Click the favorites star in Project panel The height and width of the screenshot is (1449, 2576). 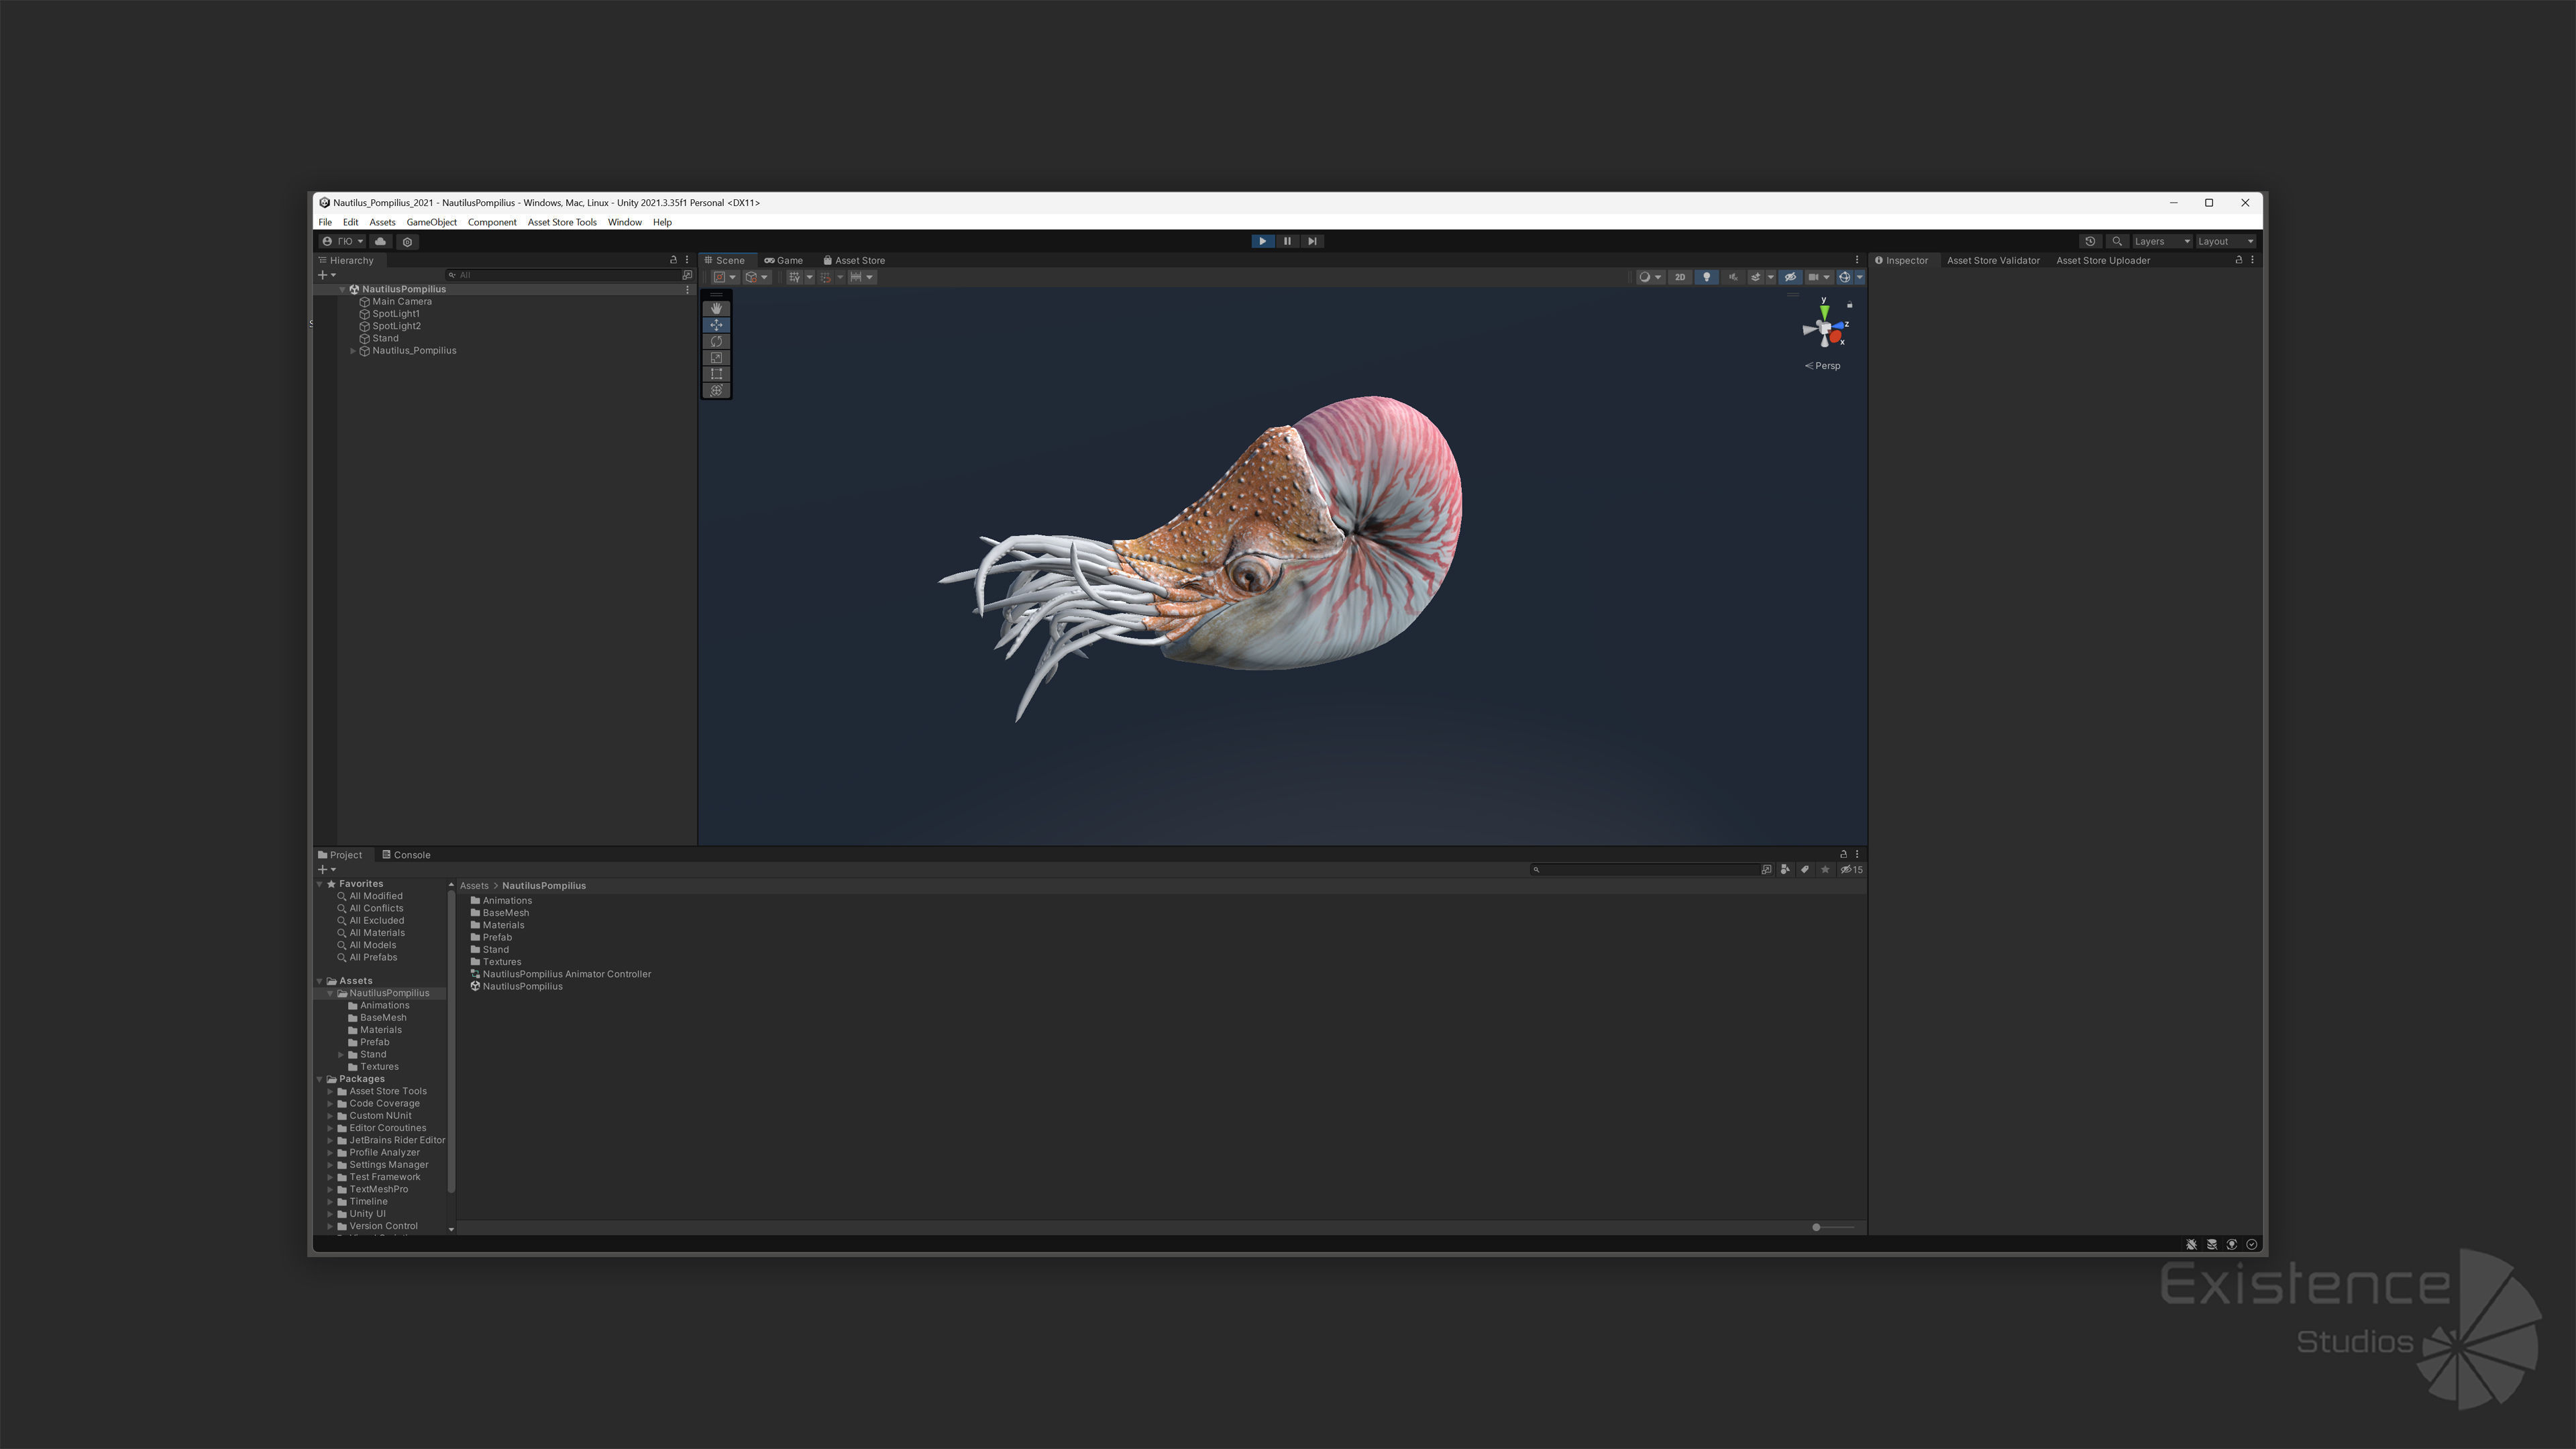coord(1825,870)
